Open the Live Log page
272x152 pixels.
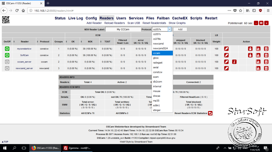pyautogui.click(x=76, y=18)
